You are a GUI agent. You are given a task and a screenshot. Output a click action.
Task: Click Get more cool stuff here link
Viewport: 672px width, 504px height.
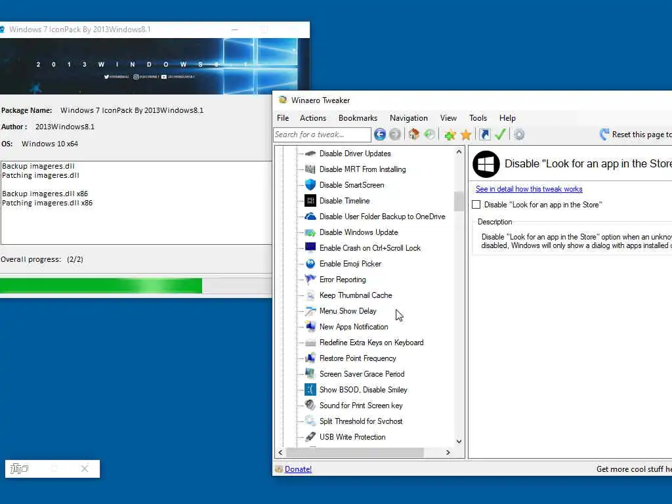pyautogui.click(x=635, y=469)
